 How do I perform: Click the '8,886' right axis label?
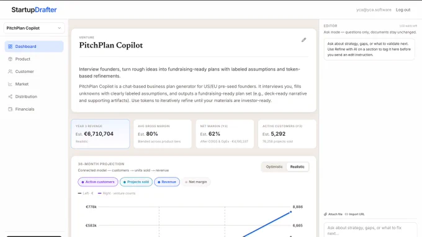coord(298,207)
